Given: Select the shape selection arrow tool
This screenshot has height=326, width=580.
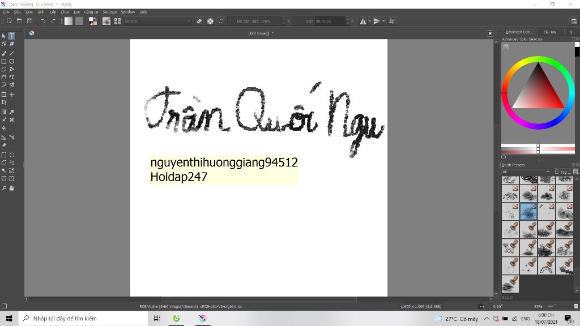Looking at the screenshot, I should [4, 36].
